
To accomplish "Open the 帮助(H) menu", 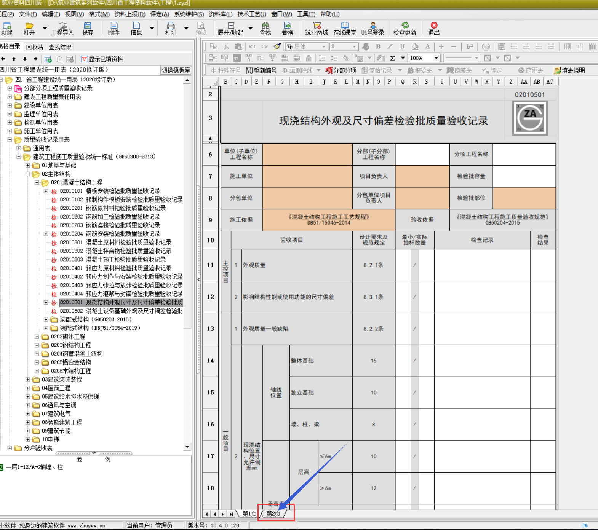I will 330,14.
